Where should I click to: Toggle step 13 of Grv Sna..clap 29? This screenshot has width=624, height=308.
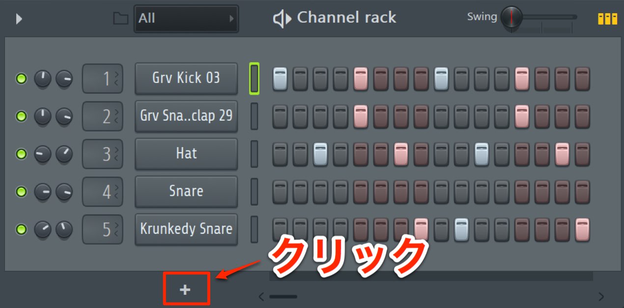pos(522,116)
